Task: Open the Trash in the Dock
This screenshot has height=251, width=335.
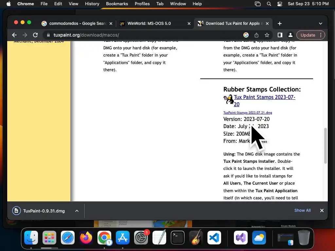Action: click(x=304, y=238)
